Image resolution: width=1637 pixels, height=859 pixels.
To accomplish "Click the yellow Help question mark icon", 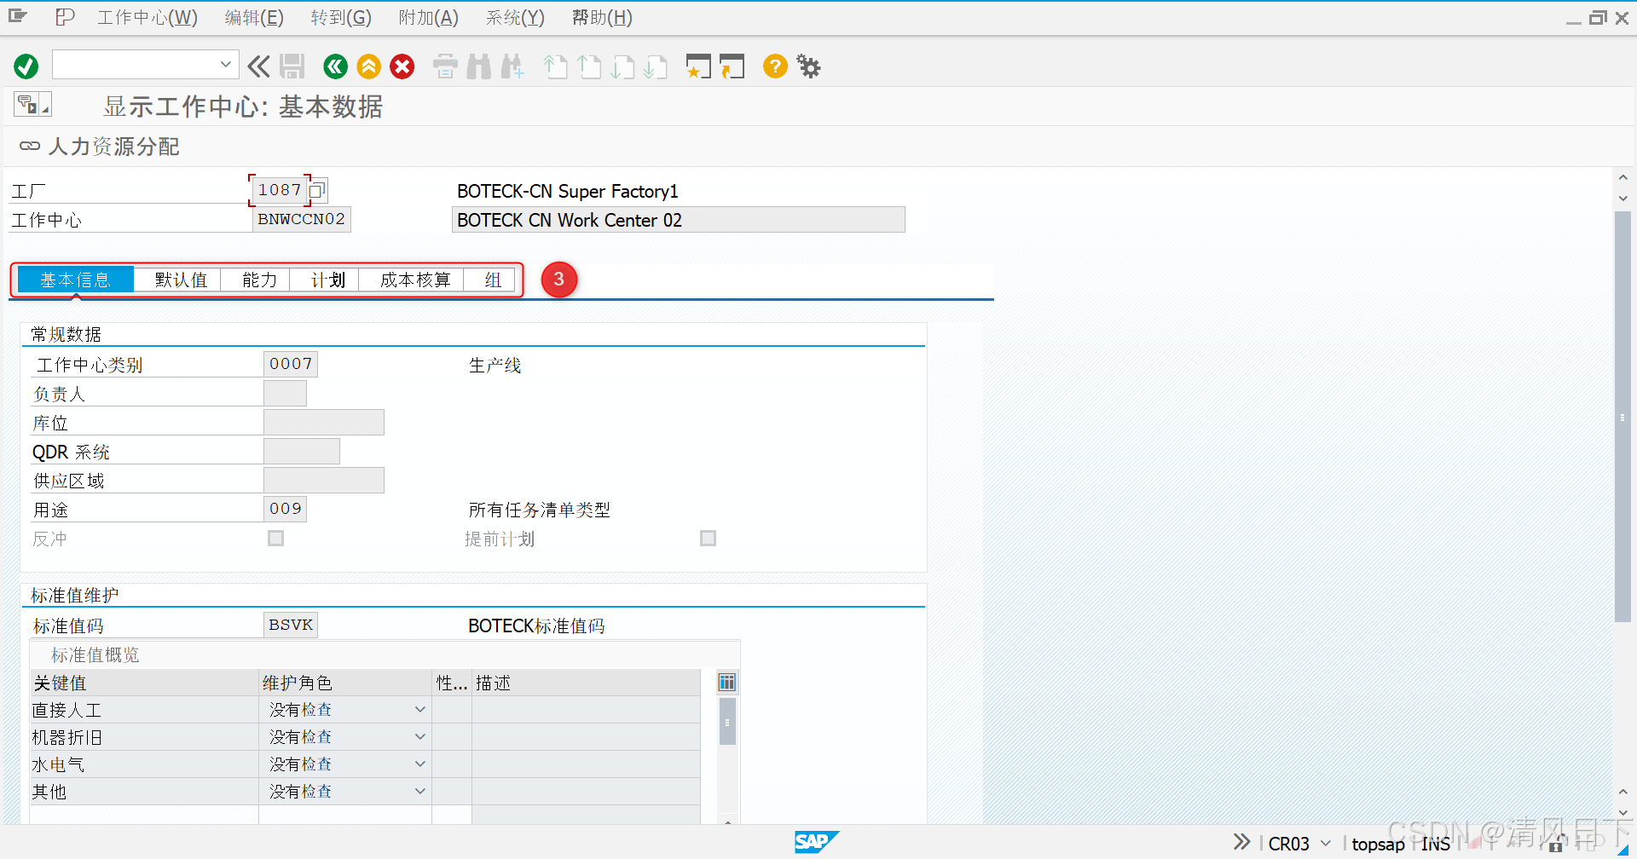I will 775,66.
